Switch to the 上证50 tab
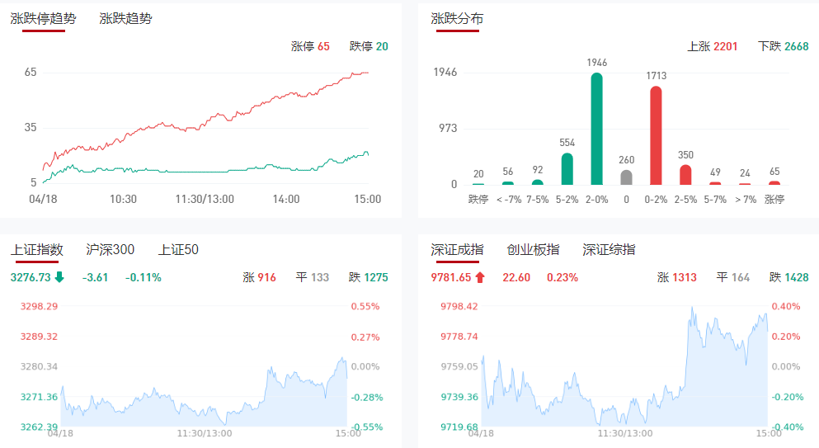This screenshot has height=448, width=819. click(x=178, y=250)
